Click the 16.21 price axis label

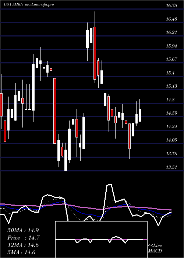(171, 32)
